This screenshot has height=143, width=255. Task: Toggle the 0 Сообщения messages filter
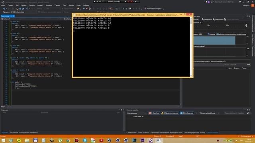(x=187, y=113)
